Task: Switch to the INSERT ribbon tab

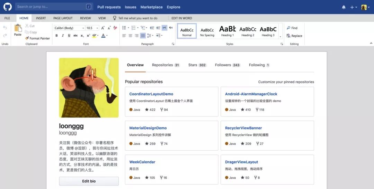Action: pyautogui.click(x=41, y=18)
